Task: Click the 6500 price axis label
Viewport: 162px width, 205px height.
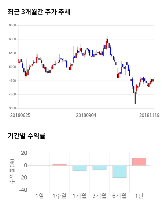Action: click(12, 25)
